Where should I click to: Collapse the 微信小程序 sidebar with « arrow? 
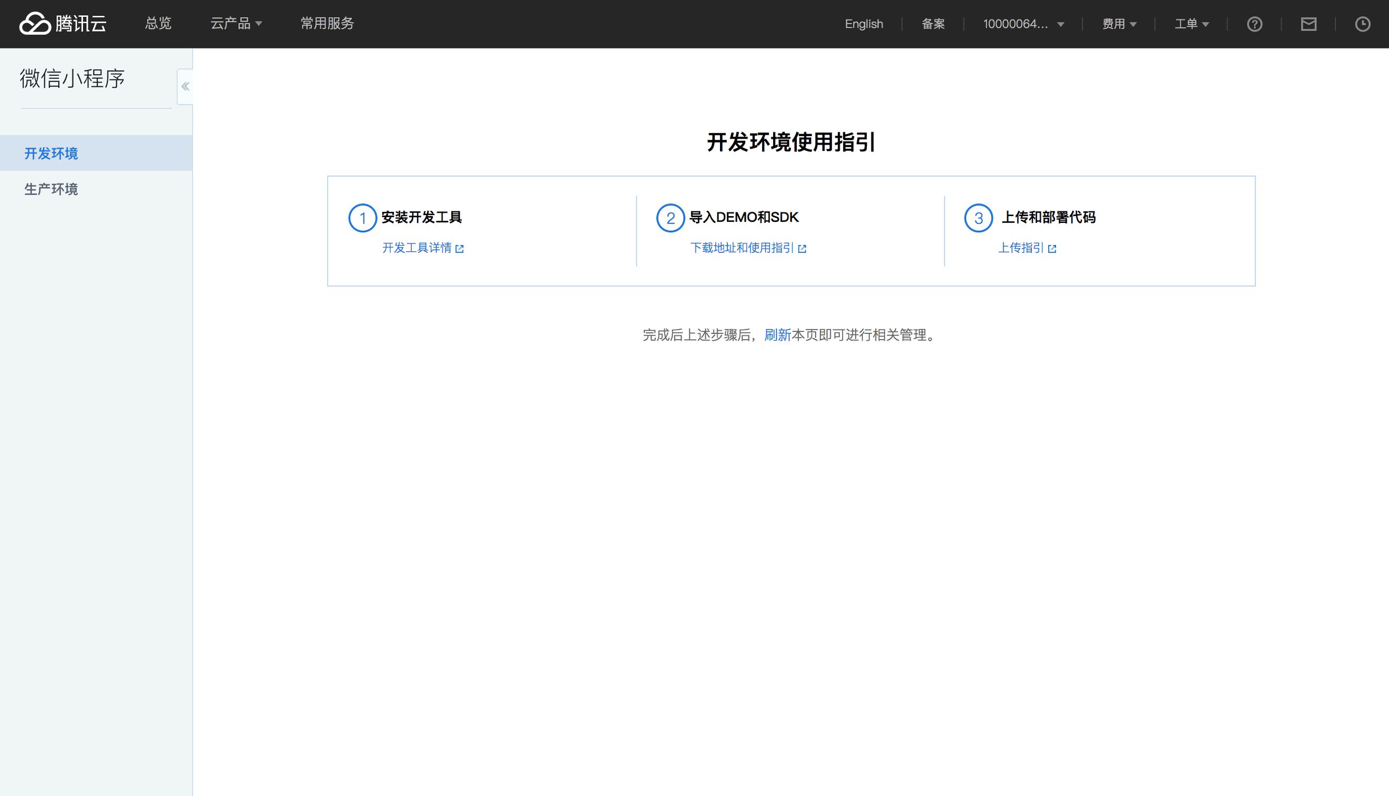184,85
